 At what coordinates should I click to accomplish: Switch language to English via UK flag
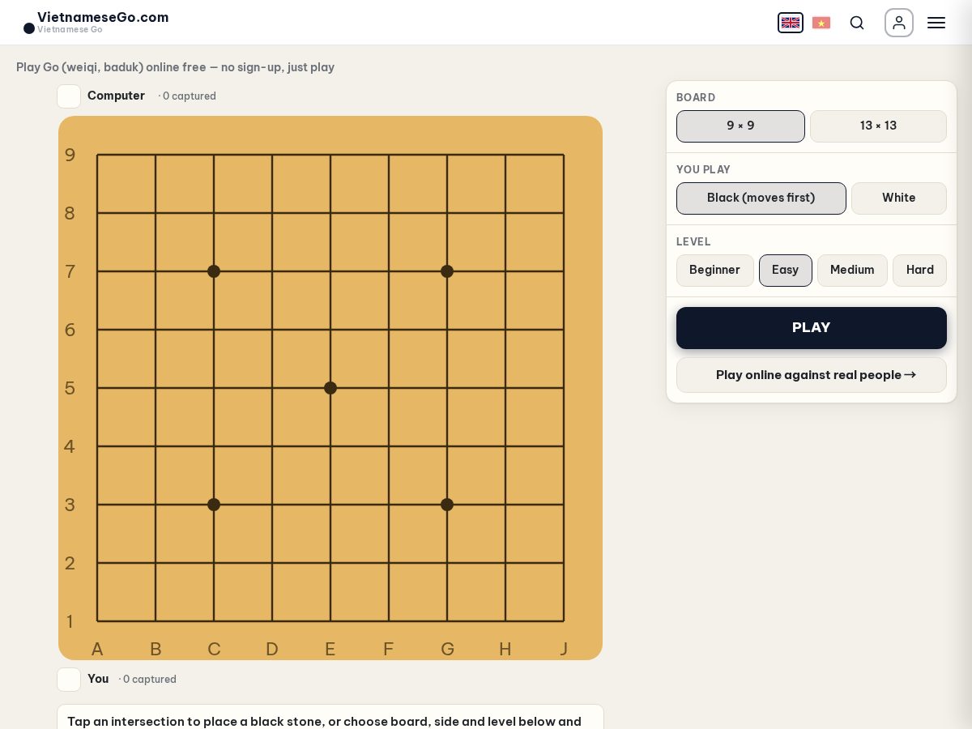coord(791,23)
